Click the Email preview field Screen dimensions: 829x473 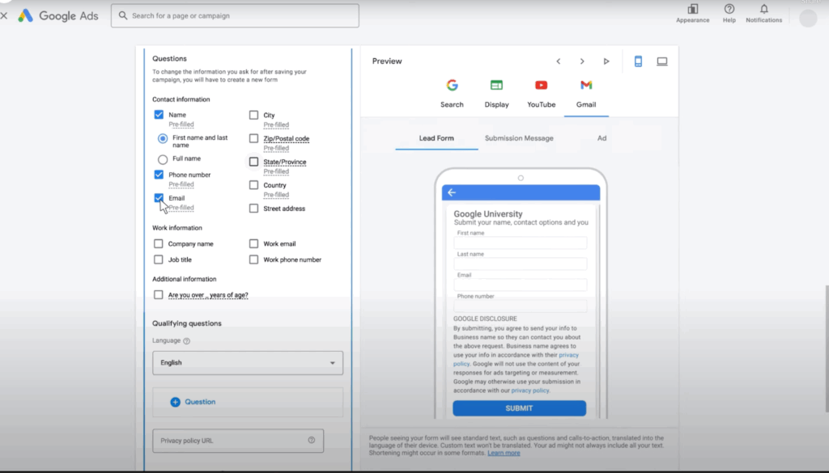(521, 285)
